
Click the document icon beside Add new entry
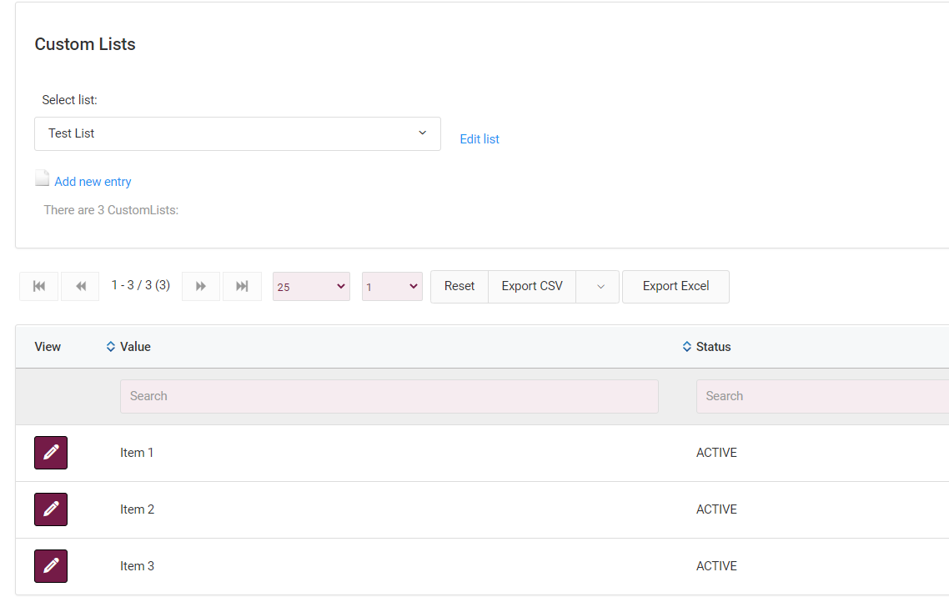point(42,178)
